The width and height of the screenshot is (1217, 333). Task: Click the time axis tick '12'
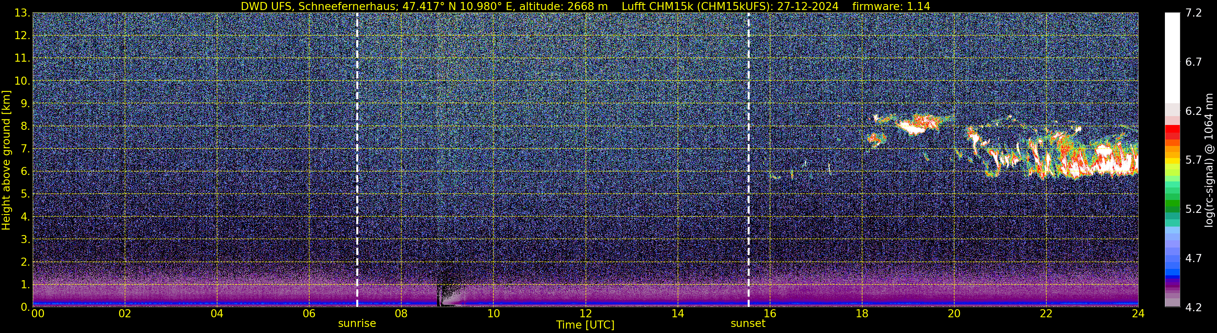(585, 314)
